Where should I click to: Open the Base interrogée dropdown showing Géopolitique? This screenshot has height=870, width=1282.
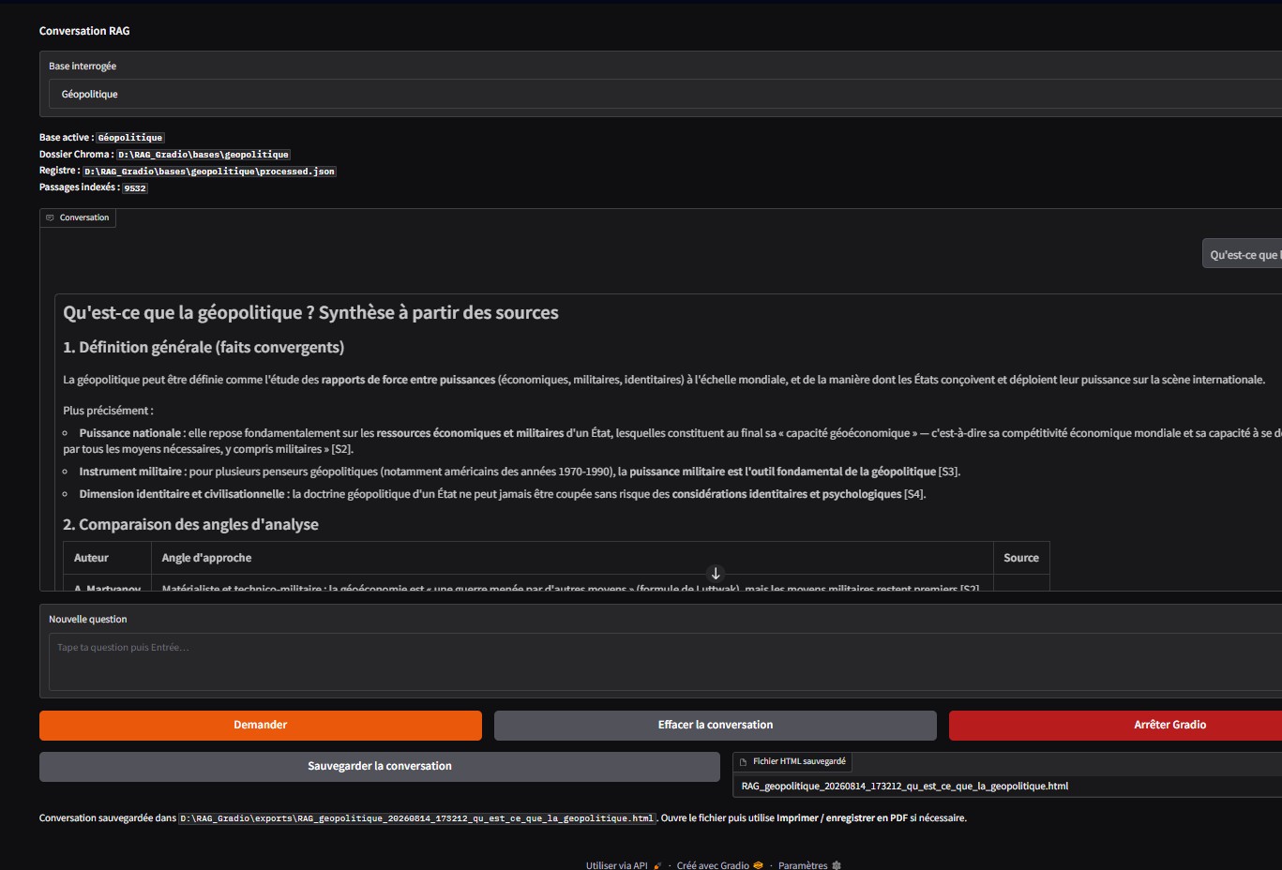665,94
